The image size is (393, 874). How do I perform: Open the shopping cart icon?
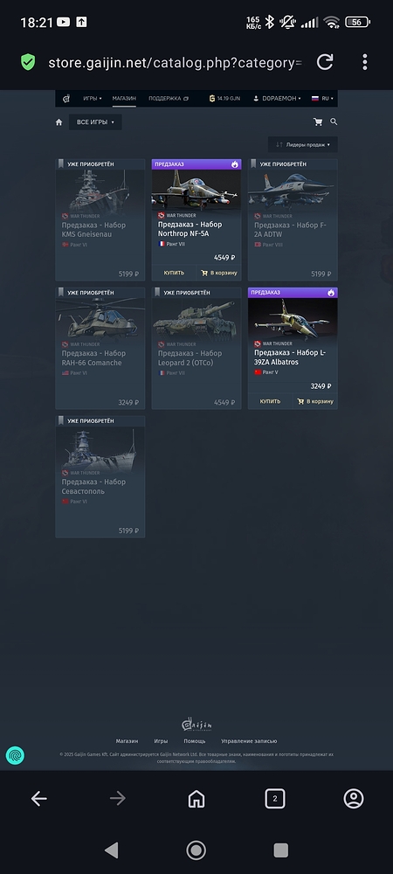(318, 122)
